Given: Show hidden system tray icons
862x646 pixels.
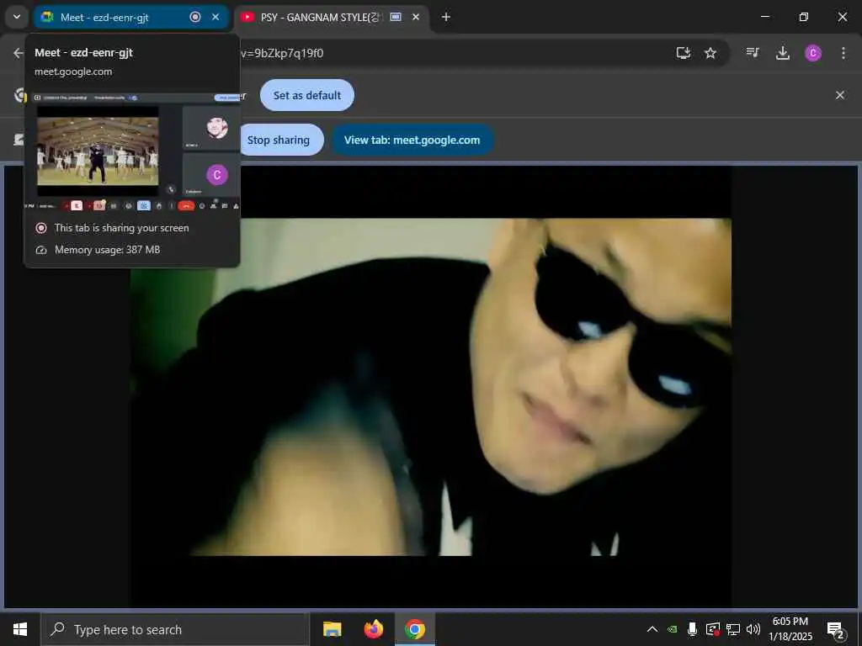Looking at the screenshot, I should click(x=652, y=629).
